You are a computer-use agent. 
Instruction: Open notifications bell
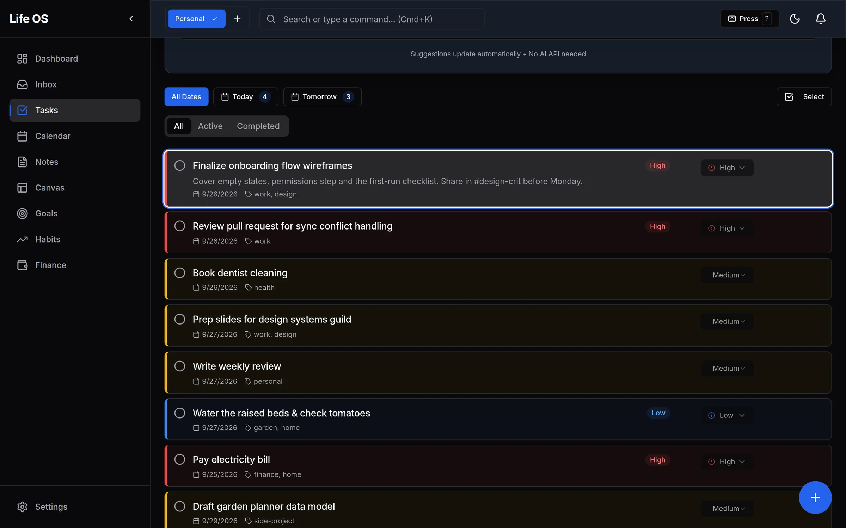click(x=821, y=19)
